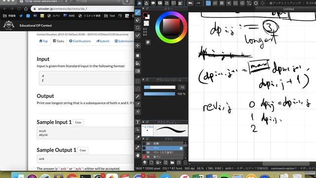The width and height of the screenshot is (316, 178).
Task: Enable curve snap guide
Action: click(x=249, y=3)
